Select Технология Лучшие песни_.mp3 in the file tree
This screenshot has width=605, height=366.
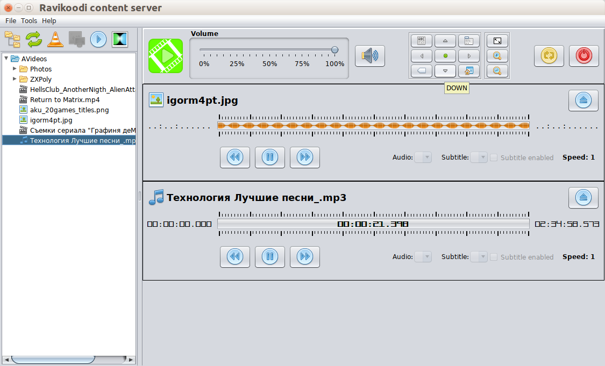coord(83,140)
